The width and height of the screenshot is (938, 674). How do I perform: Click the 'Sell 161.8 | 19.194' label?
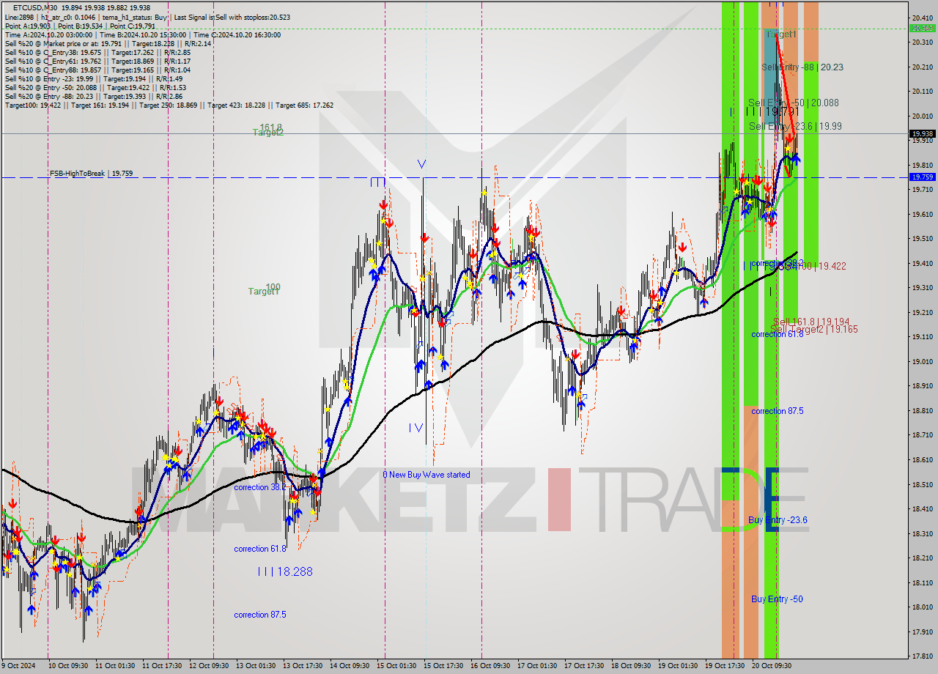pos(811,322)
